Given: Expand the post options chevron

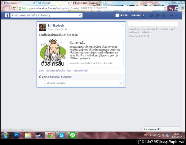Looking at the screenshot, I should coord(123,25).
